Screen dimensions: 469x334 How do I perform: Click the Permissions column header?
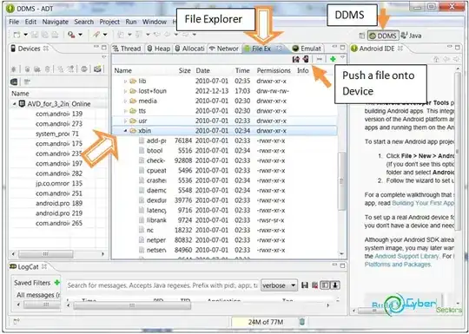click(x=274, y=71)
